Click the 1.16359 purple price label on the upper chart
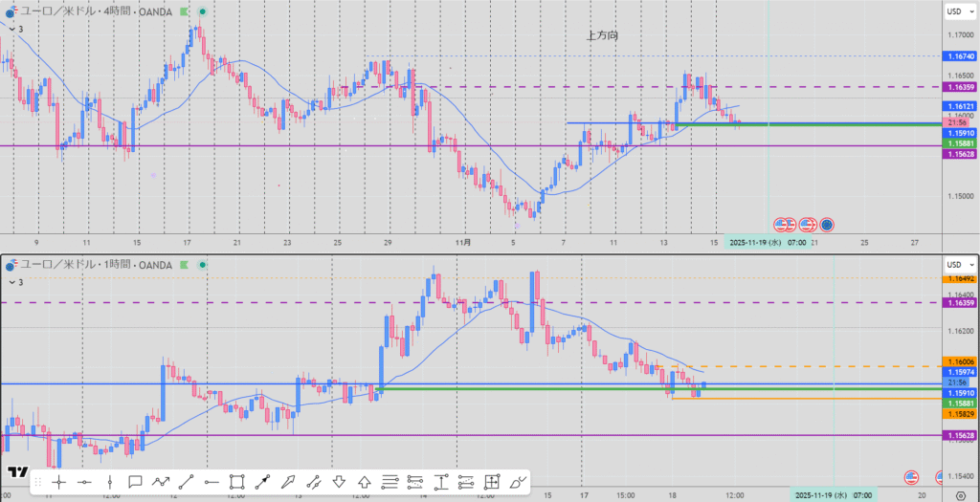Image resolution: width=980 pixels, height=502 pixels. point(960,87)
